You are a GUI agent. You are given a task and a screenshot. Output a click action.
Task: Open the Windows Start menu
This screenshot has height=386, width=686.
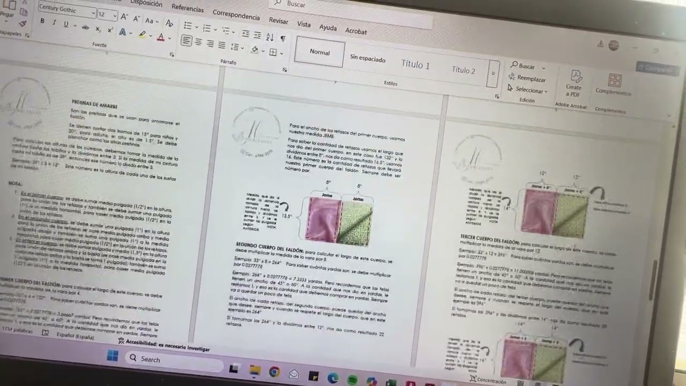pos(112,356)
